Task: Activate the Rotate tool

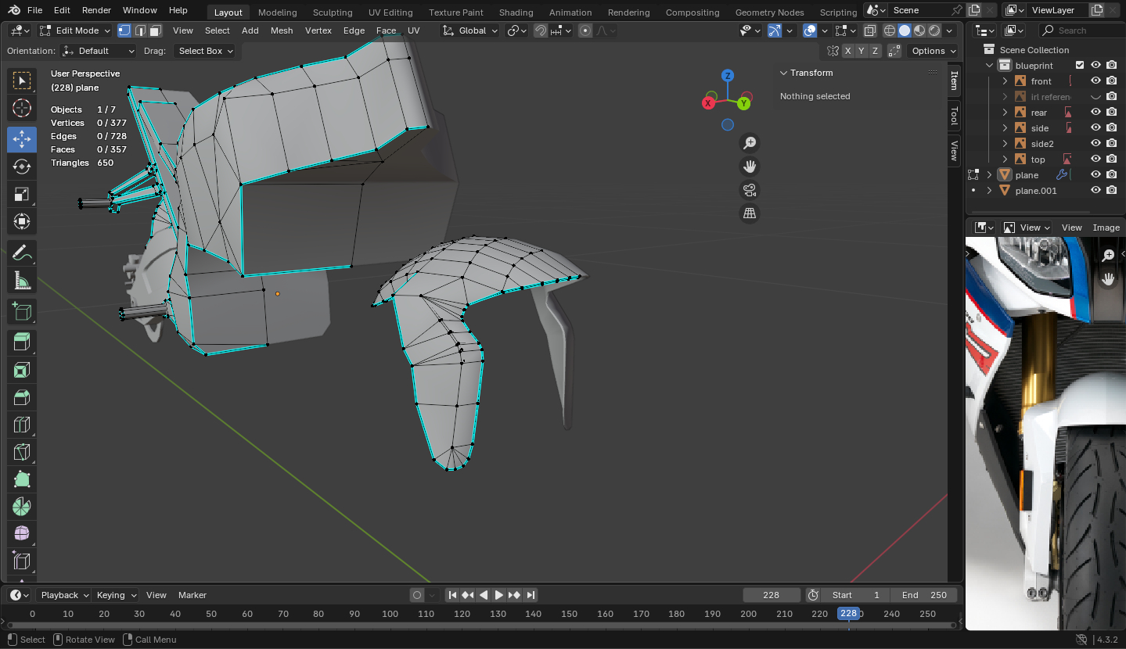Action: pos(22,167)
